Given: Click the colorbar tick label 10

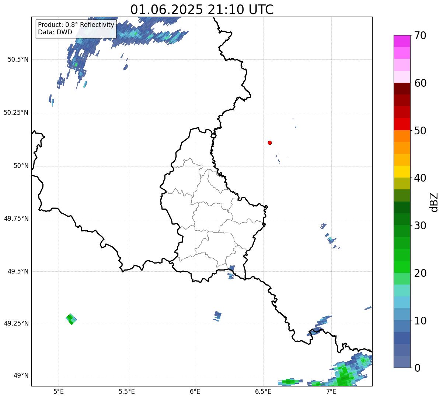Looking at the screenshot, I should click(x=420, y=321).
